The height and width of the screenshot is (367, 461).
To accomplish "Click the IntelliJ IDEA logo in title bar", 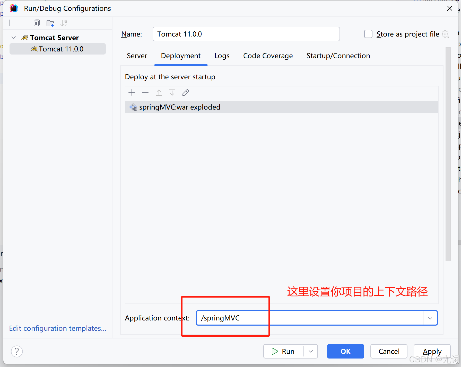I will click(x=14, y=8).
